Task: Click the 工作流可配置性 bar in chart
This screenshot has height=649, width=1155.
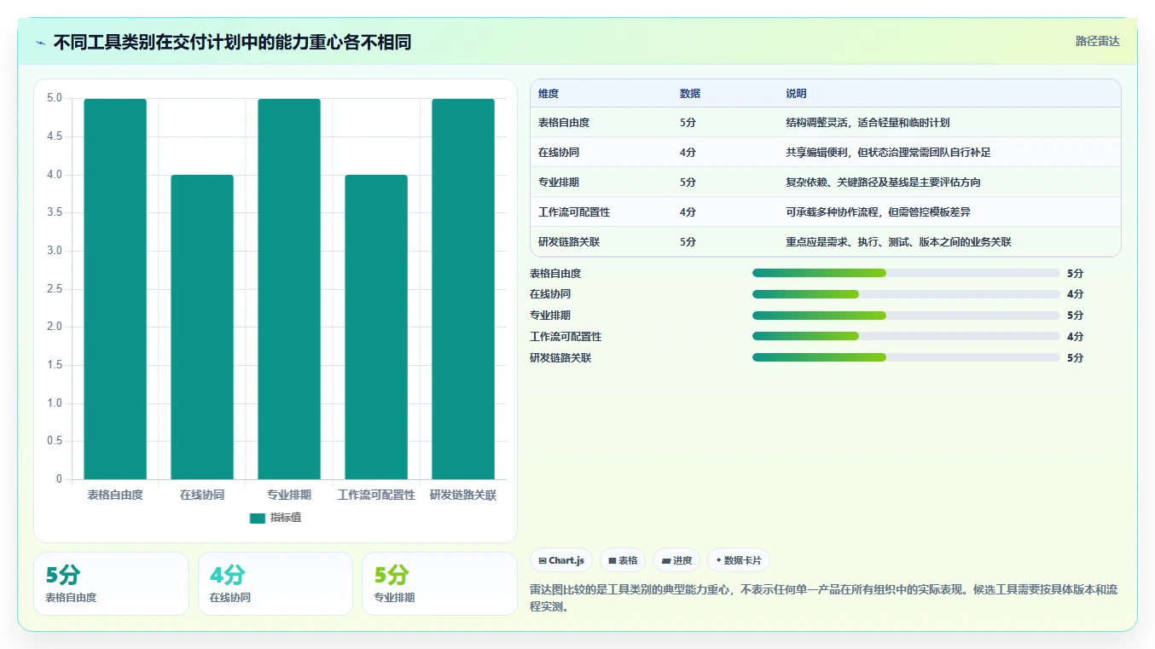Action: [376, 327]
